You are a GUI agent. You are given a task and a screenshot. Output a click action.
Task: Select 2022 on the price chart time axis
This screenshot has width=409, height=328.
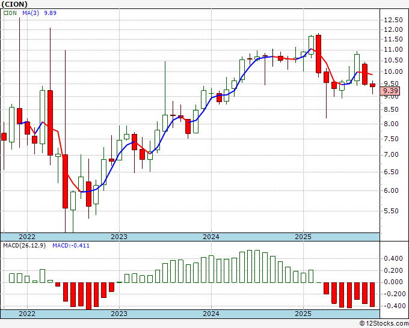point(27,237)
